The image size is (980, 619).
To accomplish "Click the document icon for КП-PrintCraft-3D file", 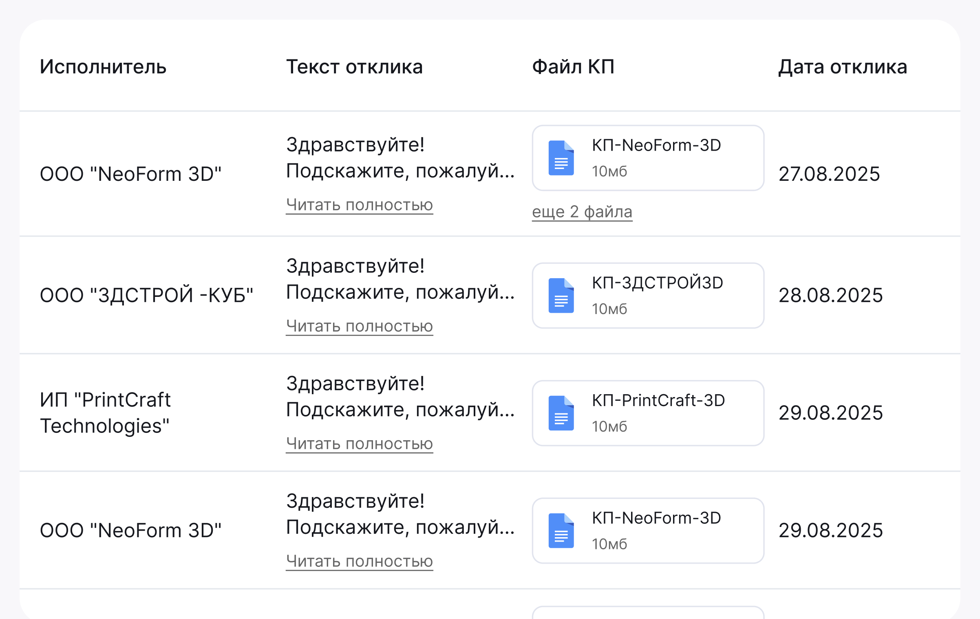I will pyautogui.click(x=561, y=413).
